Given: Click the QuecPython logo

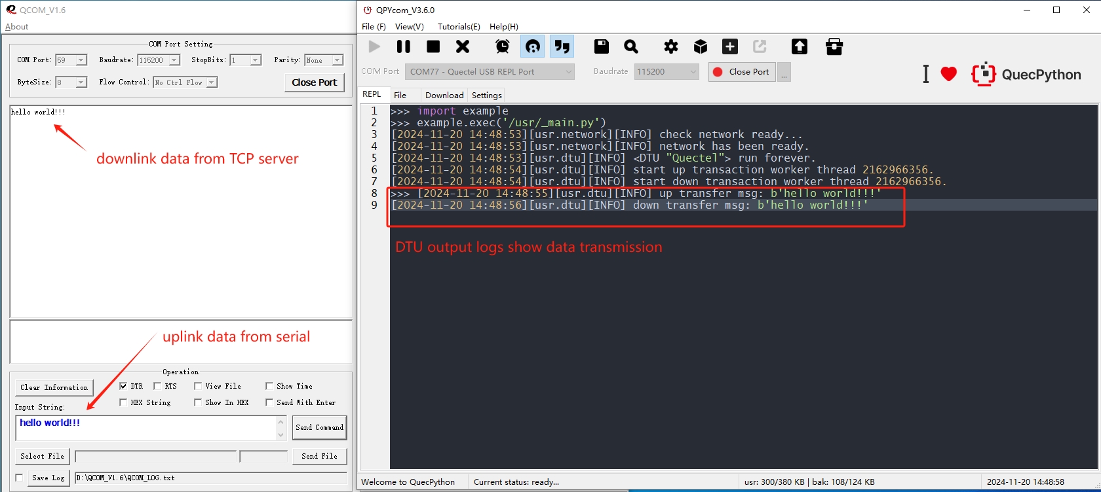Looking at the screenshot, I should tap(1026, 74).
